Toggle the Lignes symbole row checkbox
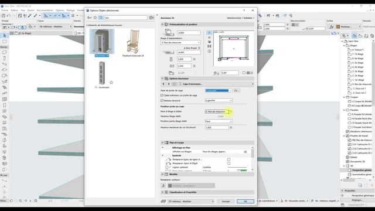Image resolution: width=375 pixels, height=211 pixels. point(167,168)
